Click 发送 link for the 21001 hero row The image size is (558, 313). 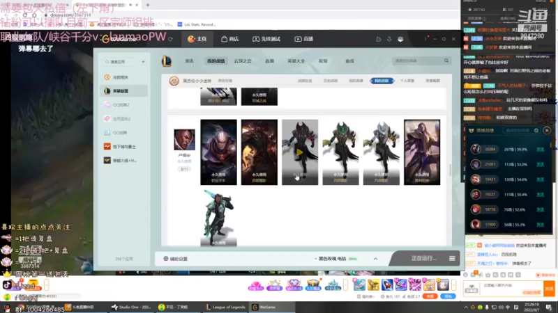click(540, 164)
